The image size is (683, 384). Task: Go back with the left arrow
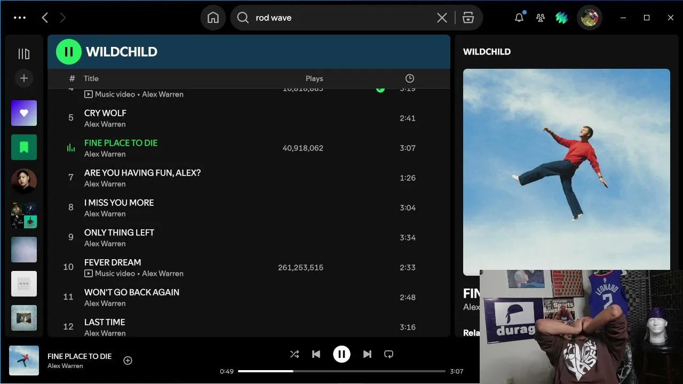pos(45,18)
